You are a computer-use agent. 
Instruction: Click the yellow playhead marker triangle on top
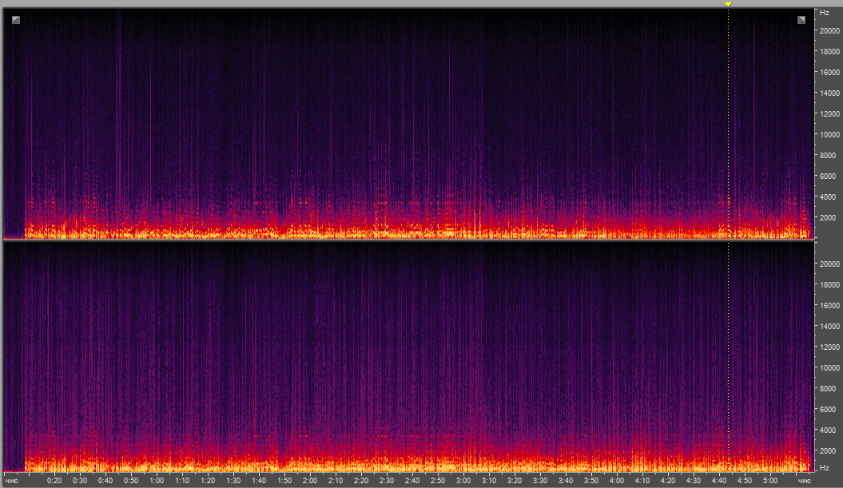click(729, 4)
